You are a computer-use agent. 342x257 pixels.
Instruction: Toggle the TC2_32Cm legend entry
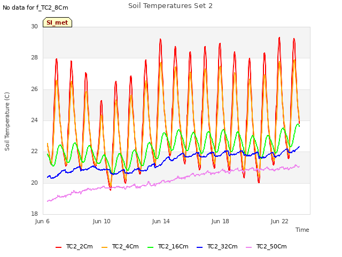tap(217, 246)
